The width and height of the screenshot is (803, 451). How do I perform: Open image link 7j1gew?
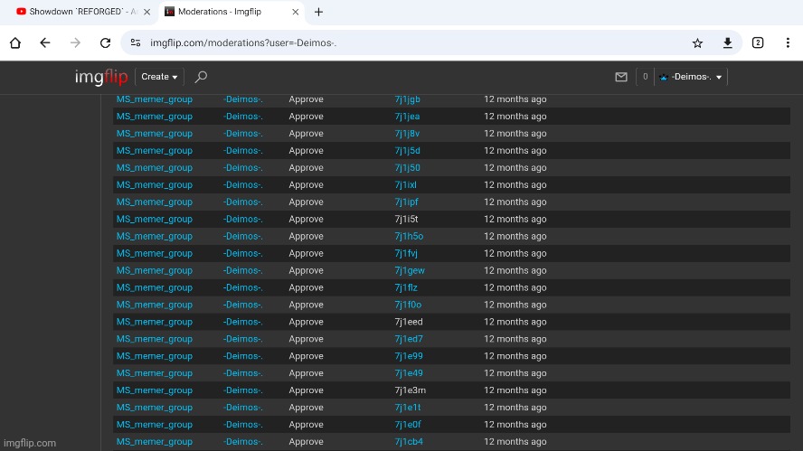point(410,270)
